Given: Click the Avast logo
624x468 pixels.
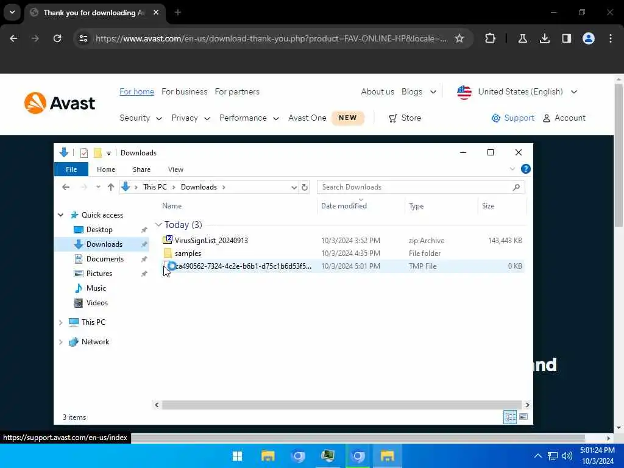Looking at the screenshot, I should coord(59,103).
